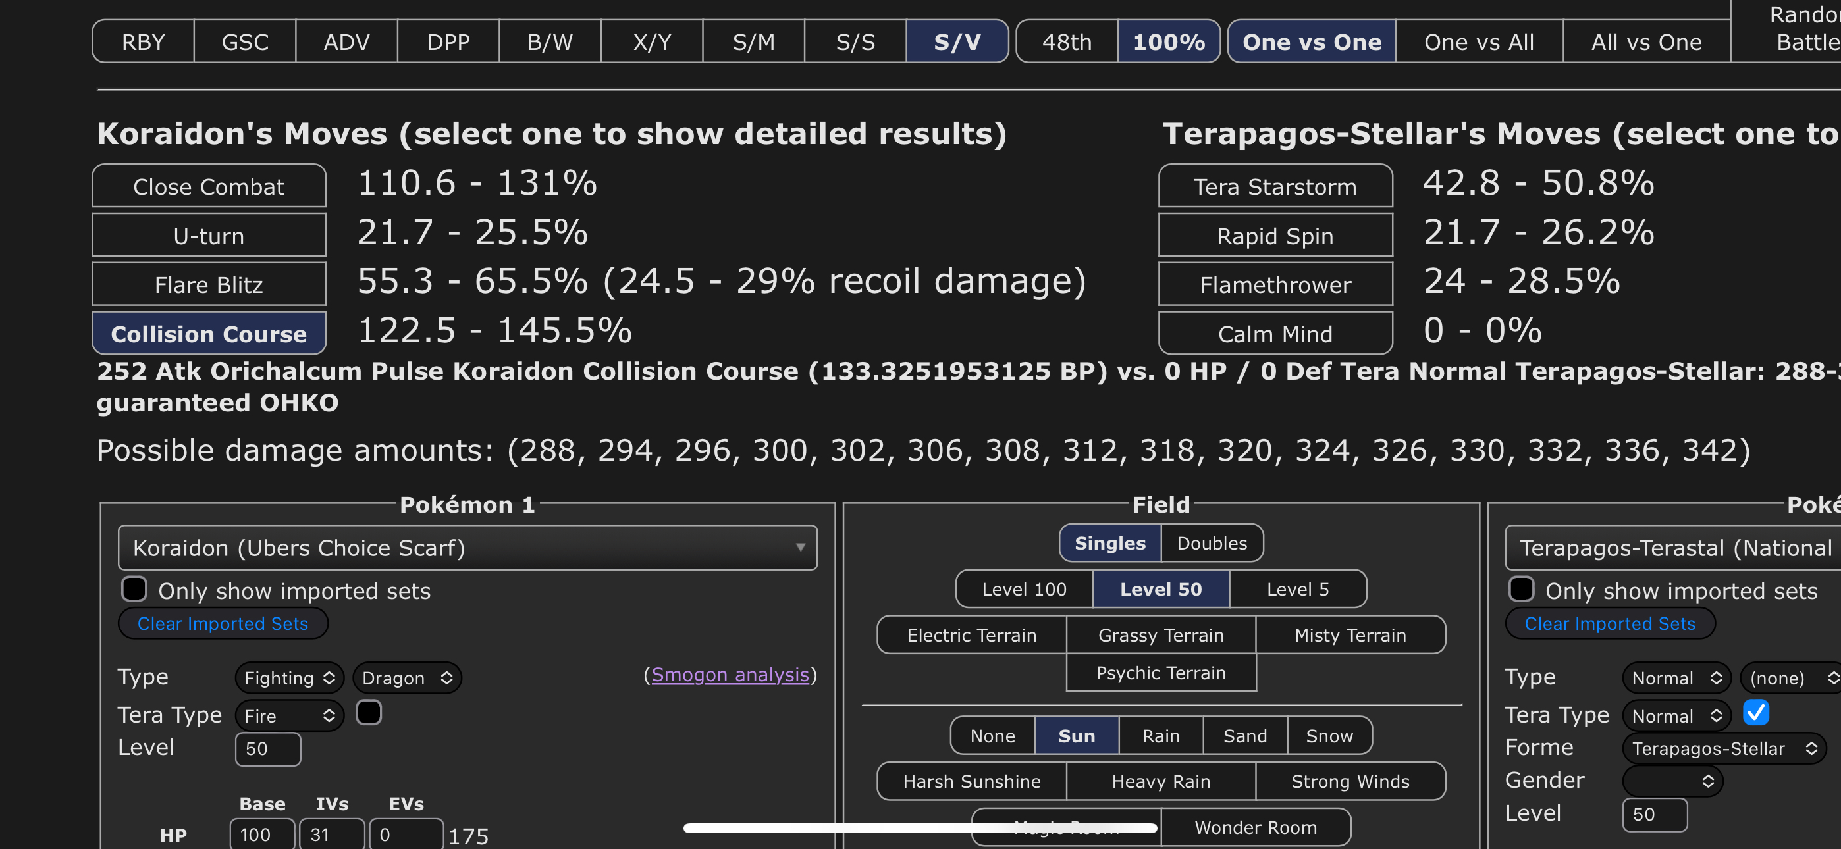1841x849 pixels.
Task: Enable Koraidon's Terastallize checkbox
Action: click(369, 713)
